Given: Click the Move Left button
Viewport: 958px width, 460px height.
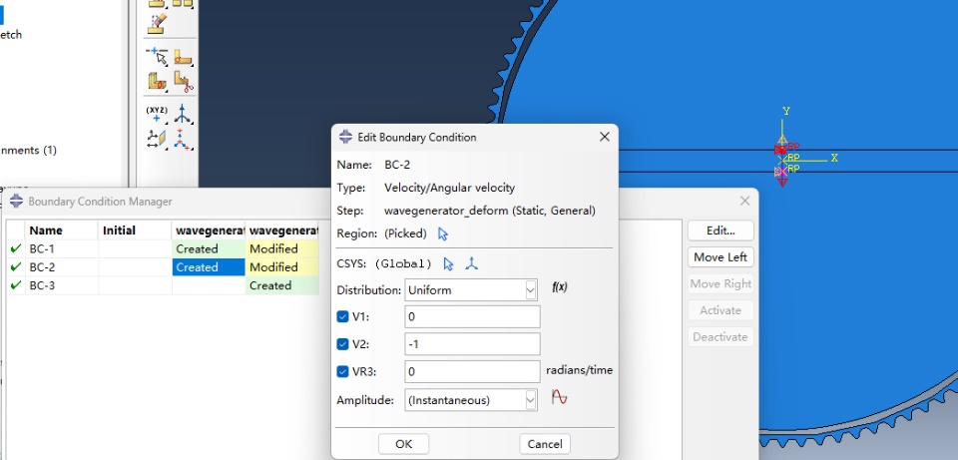Looking at the screenshot, I should [720, 257].
